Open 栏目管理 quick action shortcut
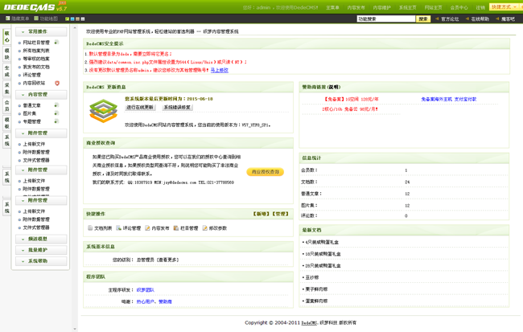The height and width of the screenshot is (332, 523). click(x=176, y=228)
